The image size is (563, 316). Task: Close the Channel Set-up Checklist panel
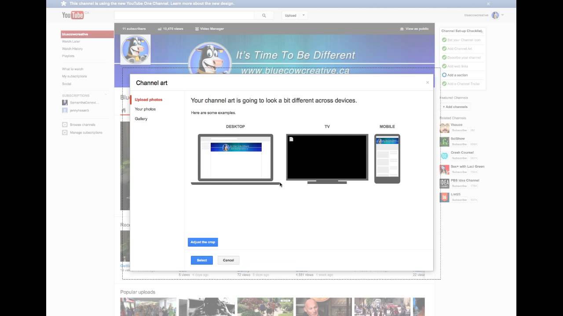(482, 31)
